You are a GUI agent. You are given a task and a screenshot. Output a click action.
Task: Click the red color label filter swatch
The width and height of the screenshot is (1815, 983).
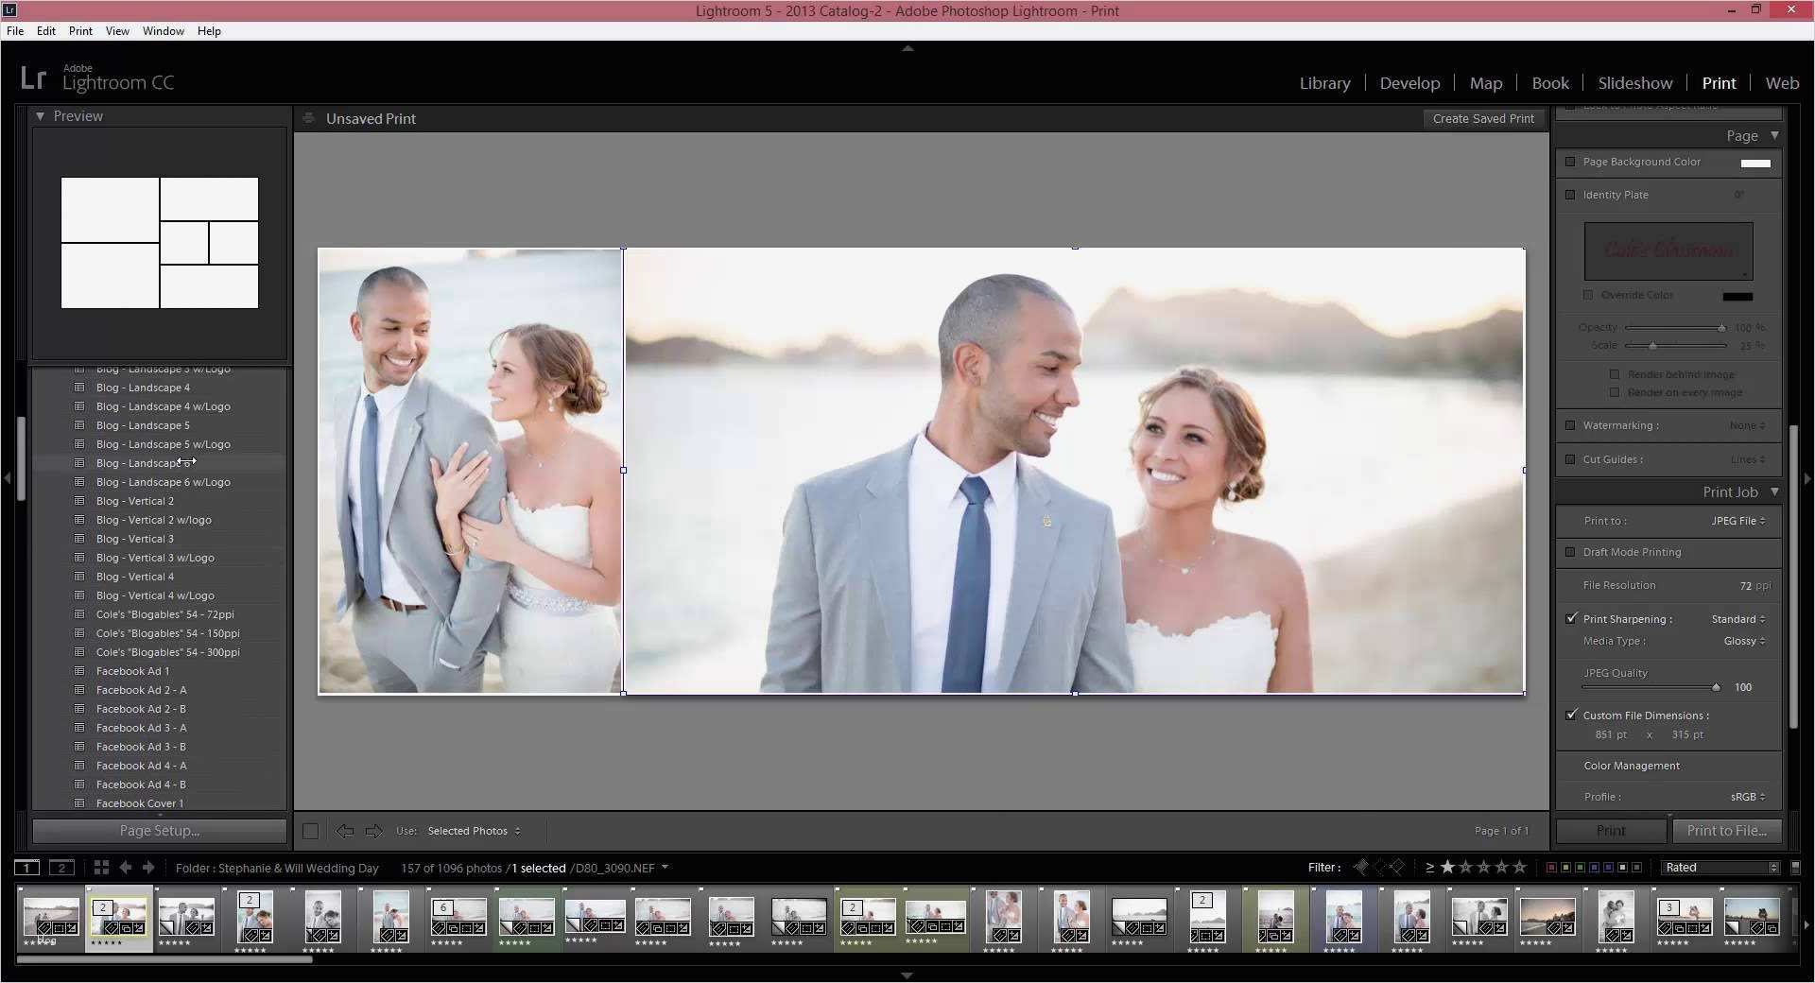click(x=1551, y=867)
